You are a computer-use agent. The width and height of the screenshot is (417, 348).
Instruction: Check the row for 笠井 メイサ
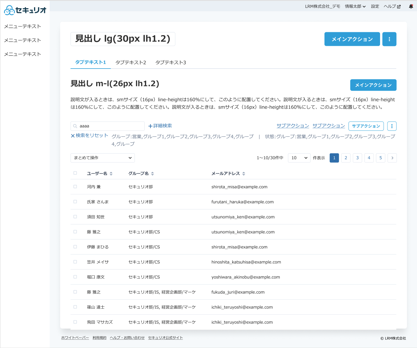click(x=75, y=262)
